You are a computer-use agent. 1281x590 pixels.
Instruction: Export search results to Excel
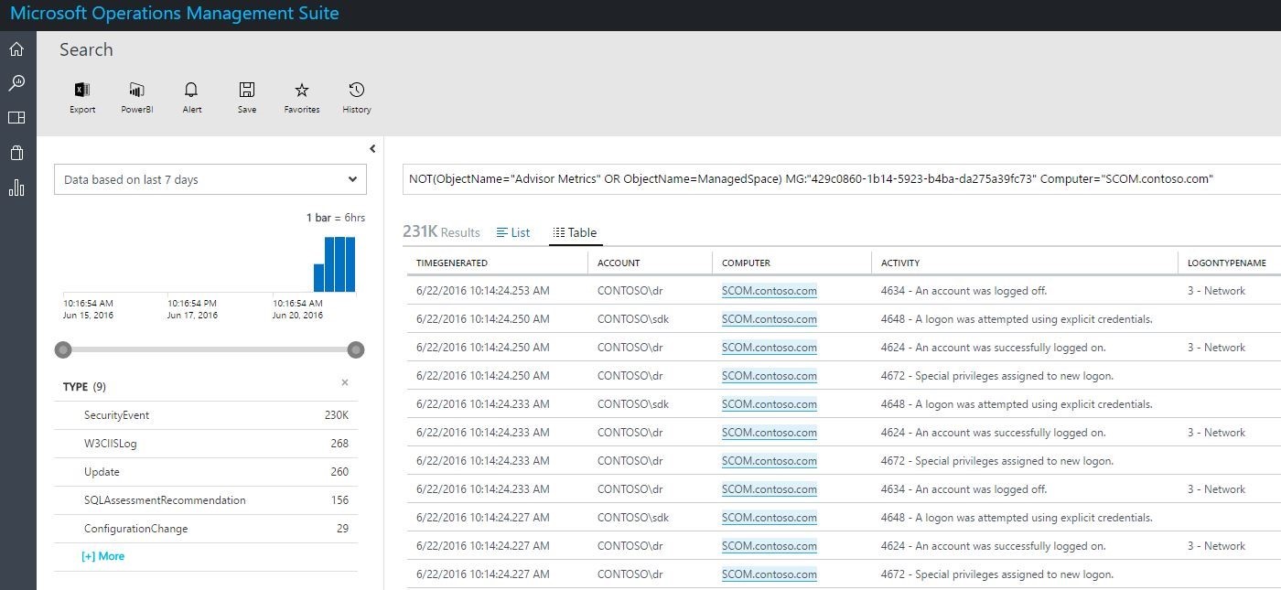(82, 98)
